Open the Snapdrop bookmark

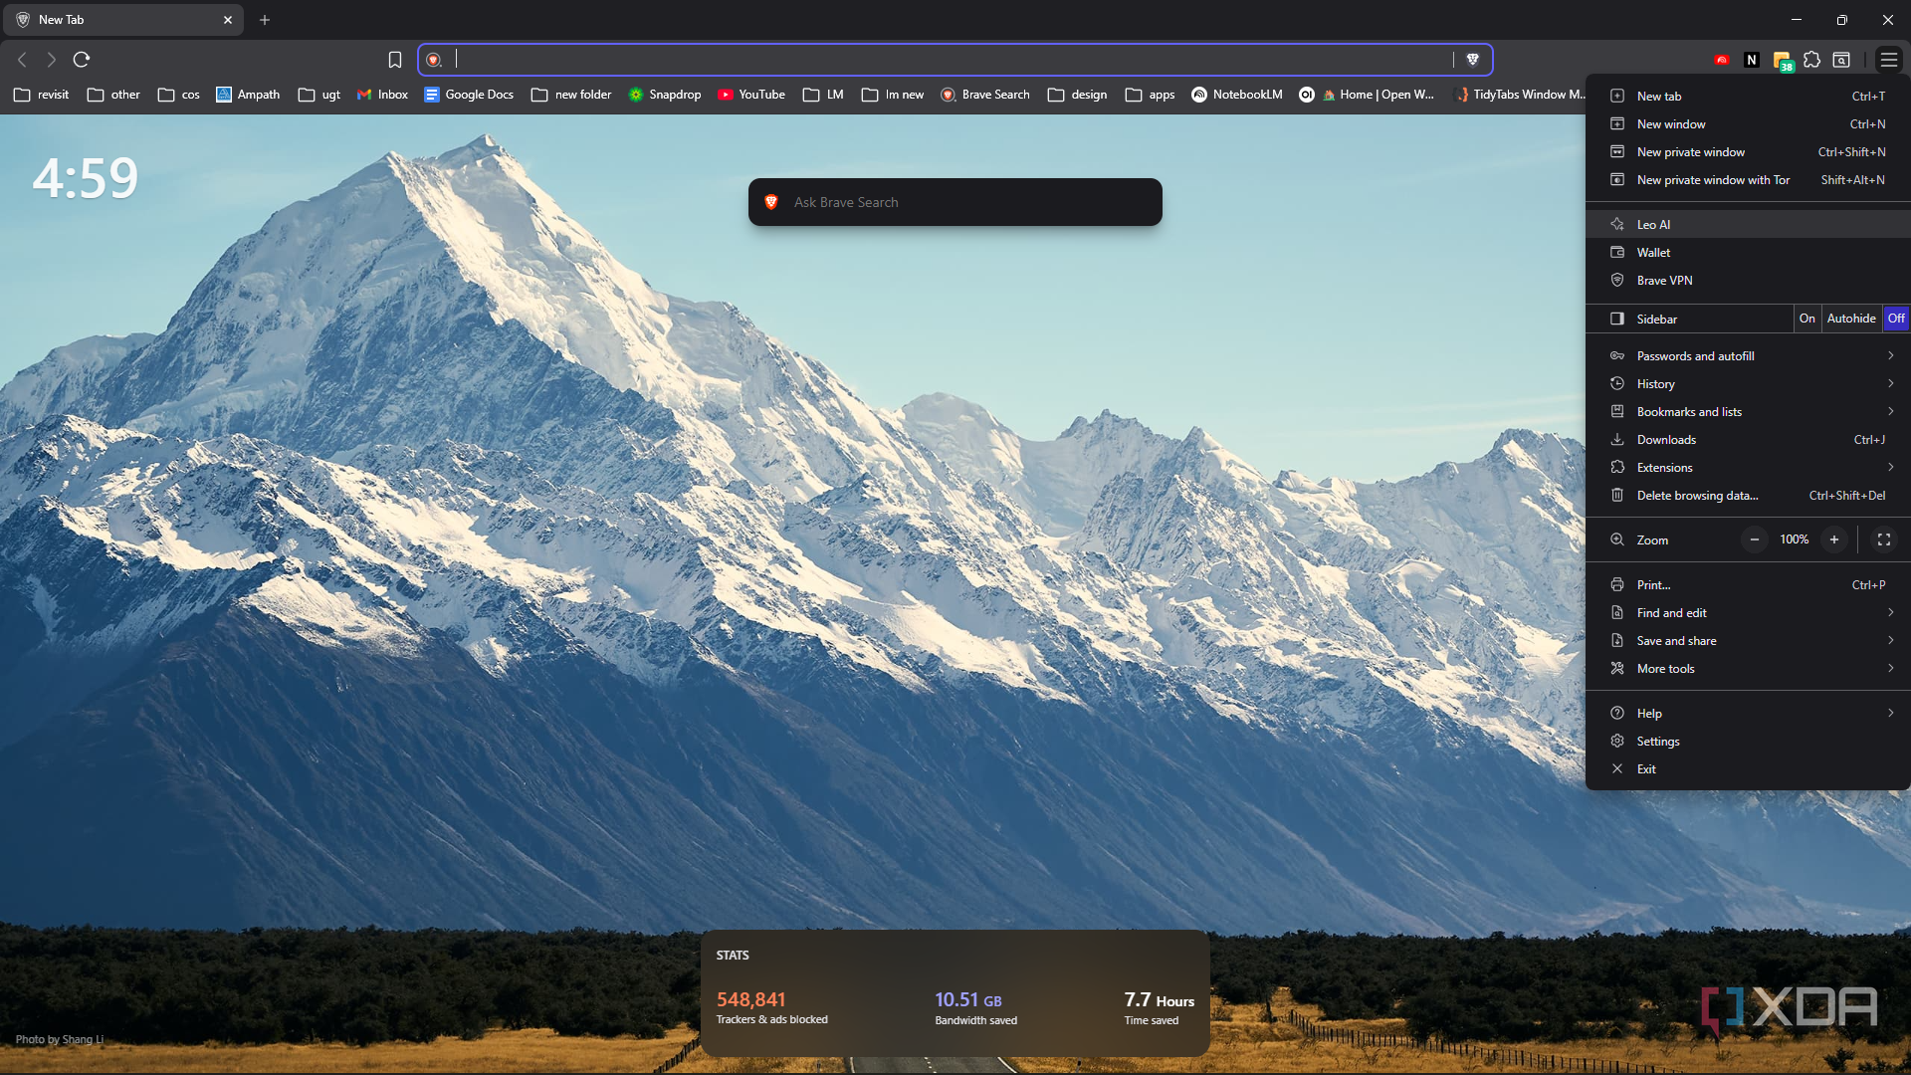click(665, 95)
